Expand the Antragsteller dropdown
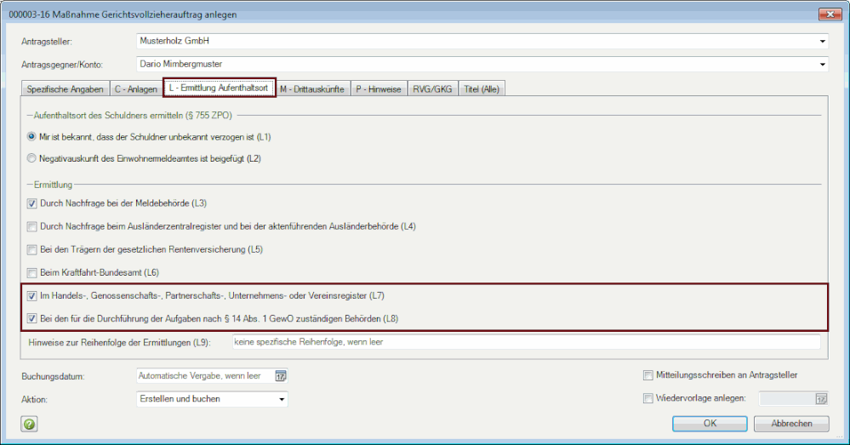The width and height of the screenshot is (850, 445). [822, 41]
